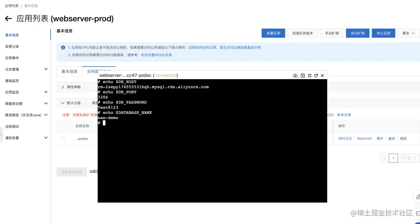Click the edit pencil icon at the right edge
This screenshot has width=420, height=224.
pyautogui.click(x=418, y=196)
